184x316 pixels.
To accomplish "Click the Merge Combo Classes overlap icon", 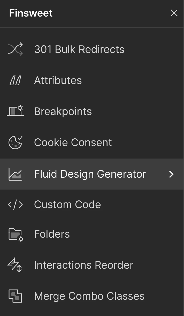I will coord(15,296).
